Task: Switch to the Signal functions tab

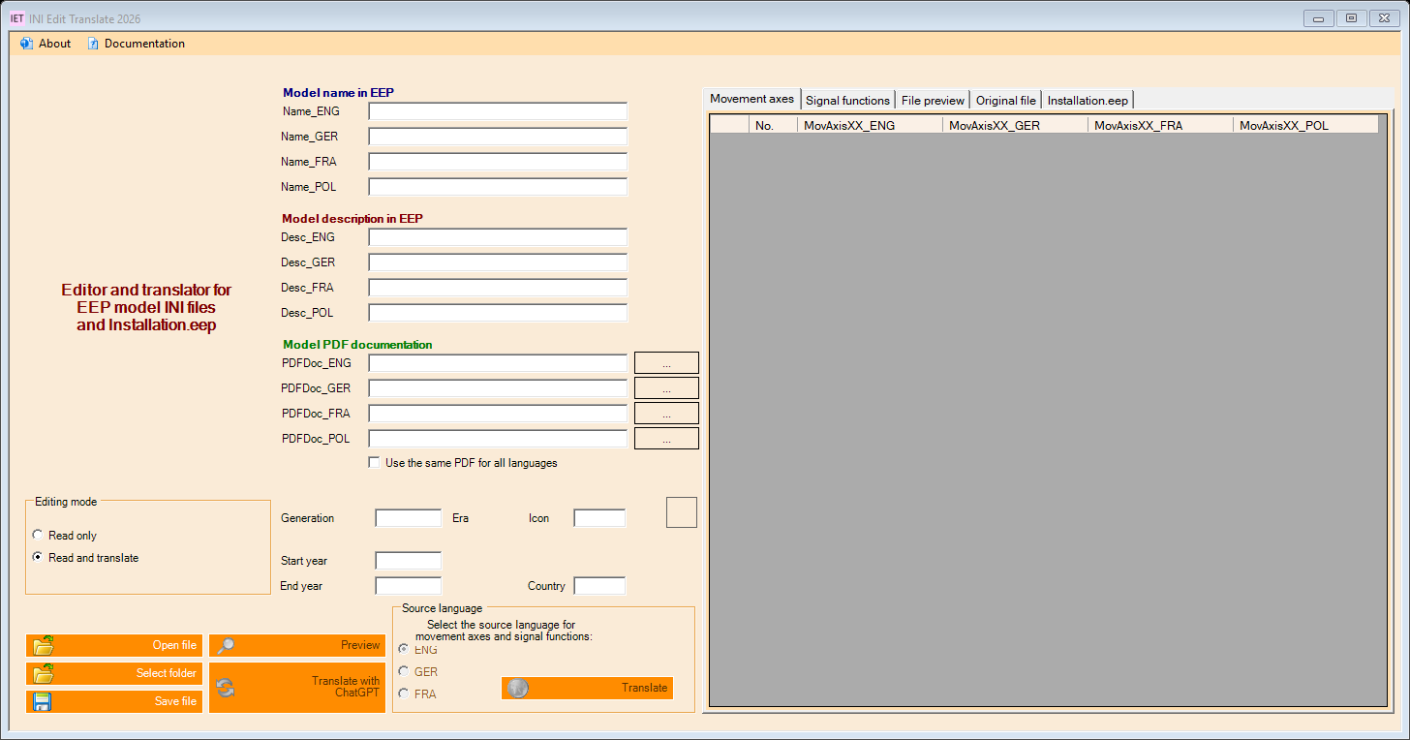Action: [847, 100]
